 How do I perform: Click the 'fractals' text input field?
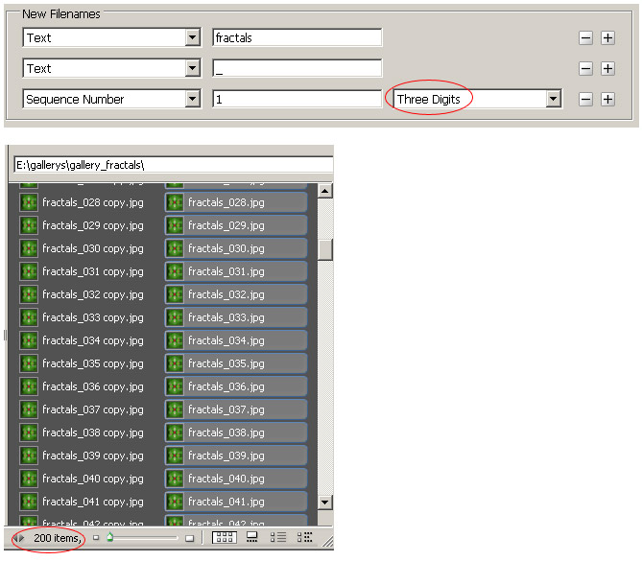tap(297, 37)
